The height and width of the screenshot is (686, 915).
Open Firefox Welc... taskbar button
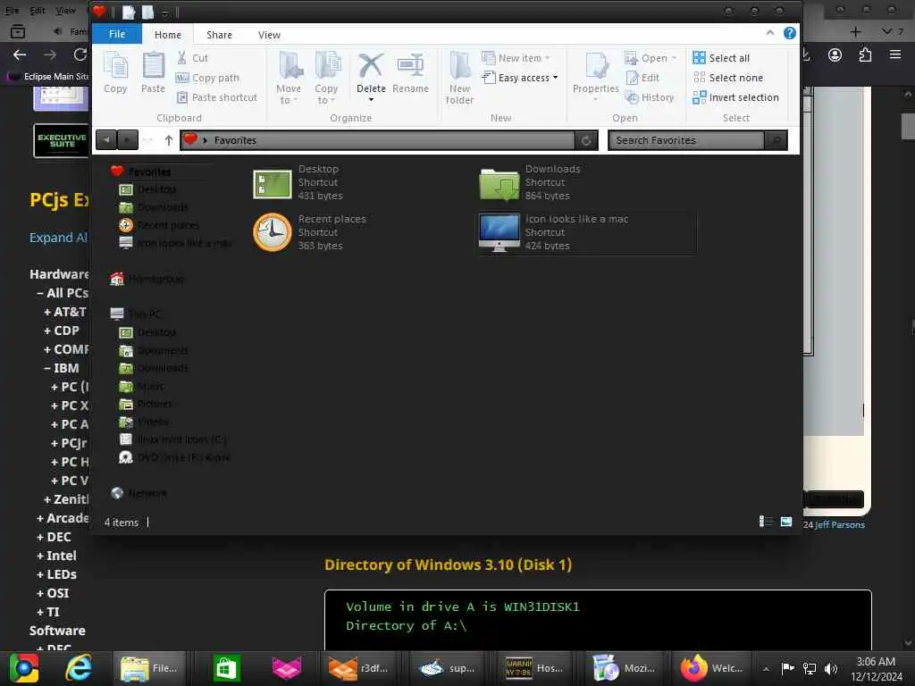tap(712, 668)
